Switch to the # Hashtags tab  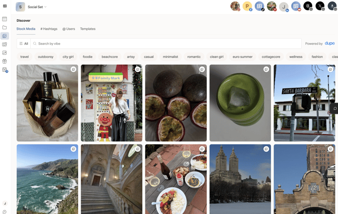point(49,29)
